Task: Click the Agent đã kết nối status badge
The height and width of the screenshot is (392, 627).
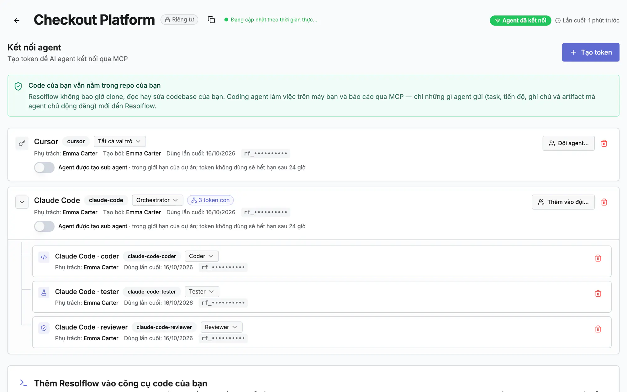Action: [x=520, y=20]
